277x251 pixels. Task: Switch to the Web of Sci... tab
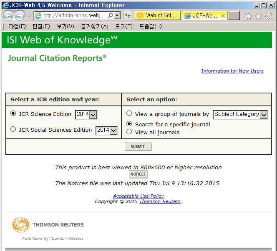(157, 15)
